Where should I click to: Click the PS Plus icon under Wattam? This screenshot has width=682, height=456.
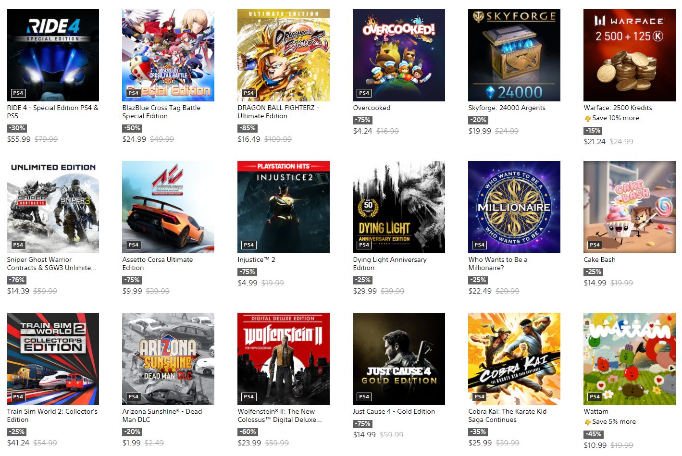(587, 422)
